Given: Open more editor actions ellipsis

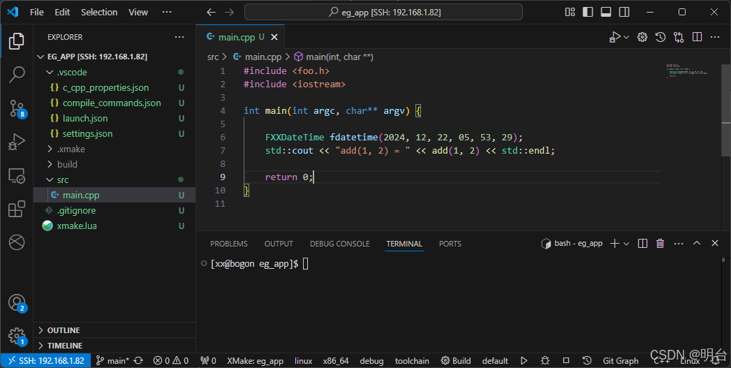Looking at the screenshot, I should tap(715, 37).
